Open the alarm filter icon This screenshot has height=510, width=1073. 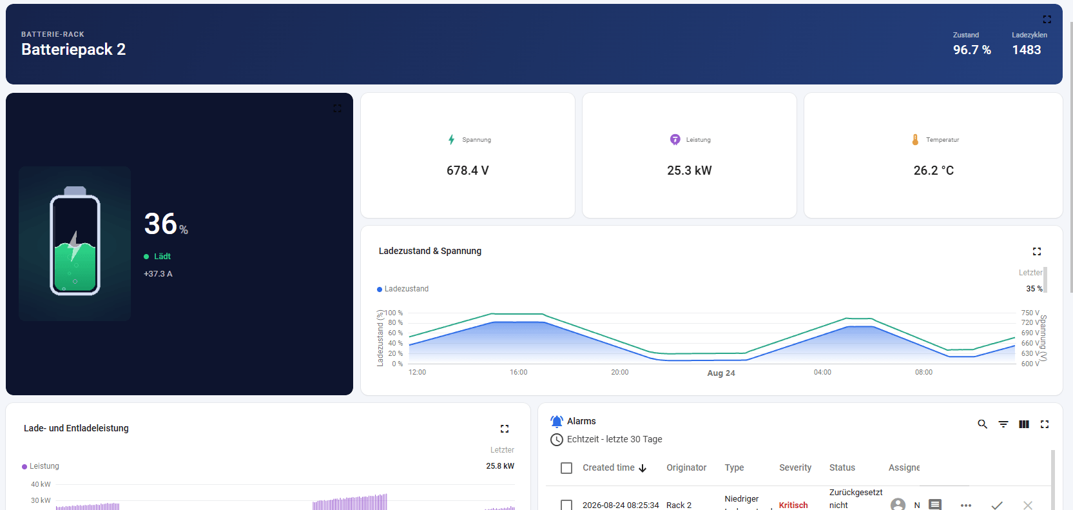coord(1003,424)
